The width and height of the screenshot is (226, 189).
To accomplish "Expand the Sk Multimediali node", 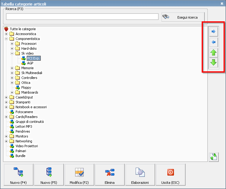I will [12, 73].
